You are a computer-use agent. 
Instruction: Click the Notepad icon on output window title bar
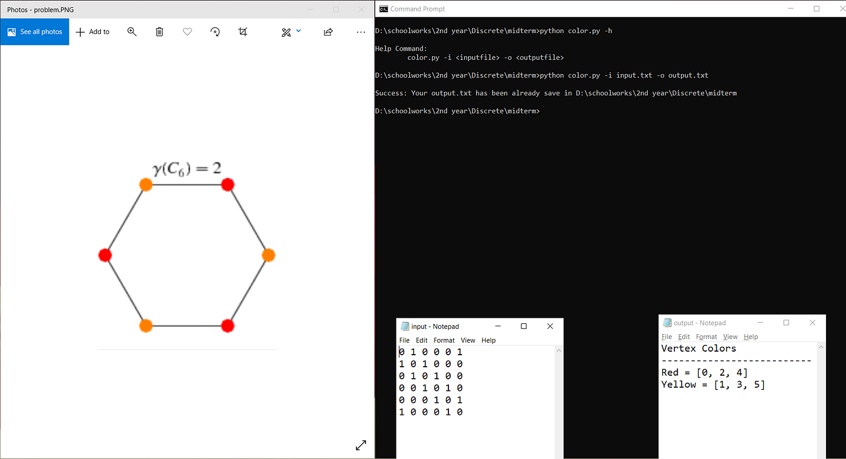coord(667,322)
